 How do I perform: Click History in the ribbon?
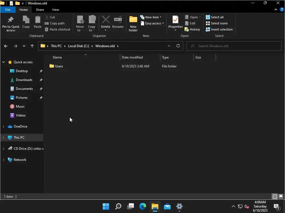[192, 29]
